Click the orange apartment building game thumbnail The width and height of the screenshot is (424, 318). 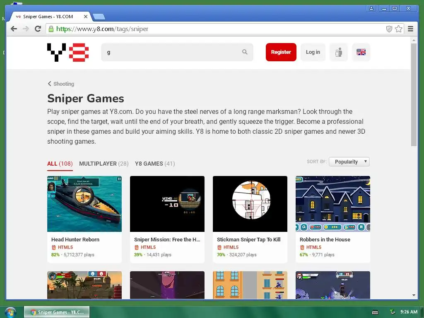[x=250, y=285]
